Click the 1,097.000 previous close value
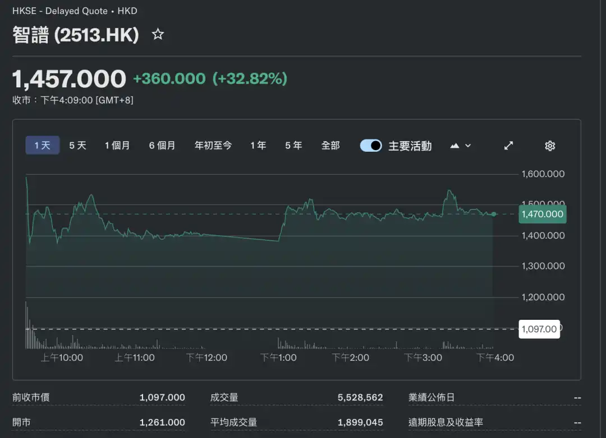 162,397
